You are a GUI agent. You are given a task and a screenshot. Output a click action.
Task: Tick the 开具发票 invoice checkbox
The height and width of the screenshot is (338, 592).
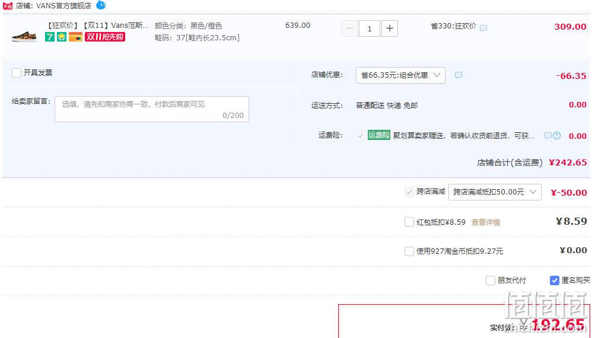[x=16, y=73]
